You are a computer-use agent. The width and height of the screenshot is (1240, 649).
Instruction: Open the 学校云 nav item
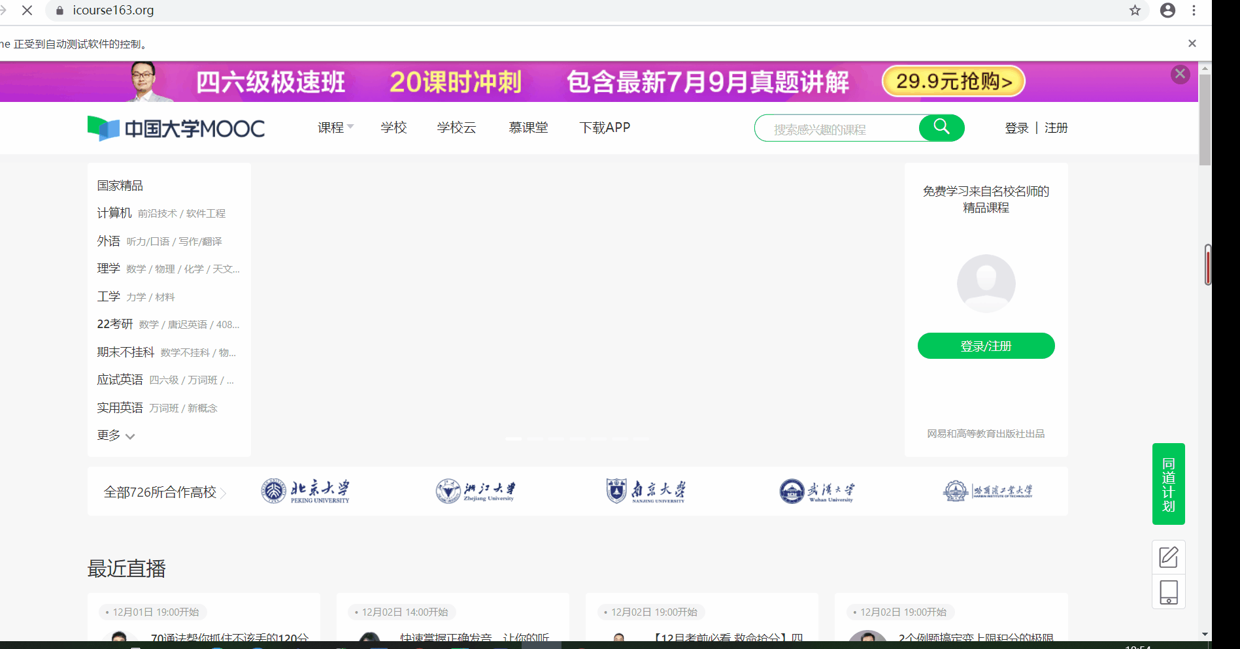[x=456, y=127]
